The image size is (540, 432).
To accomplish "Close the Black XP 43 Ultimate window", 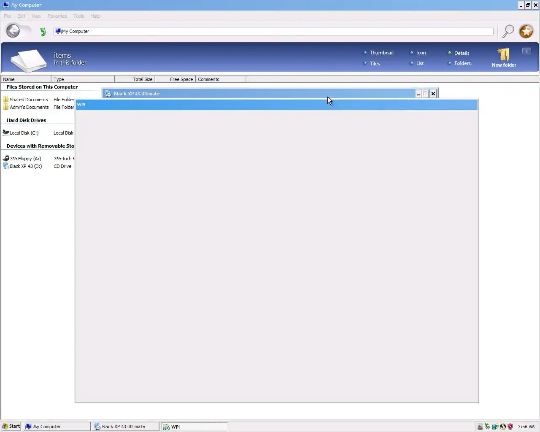I will point(433,94).
